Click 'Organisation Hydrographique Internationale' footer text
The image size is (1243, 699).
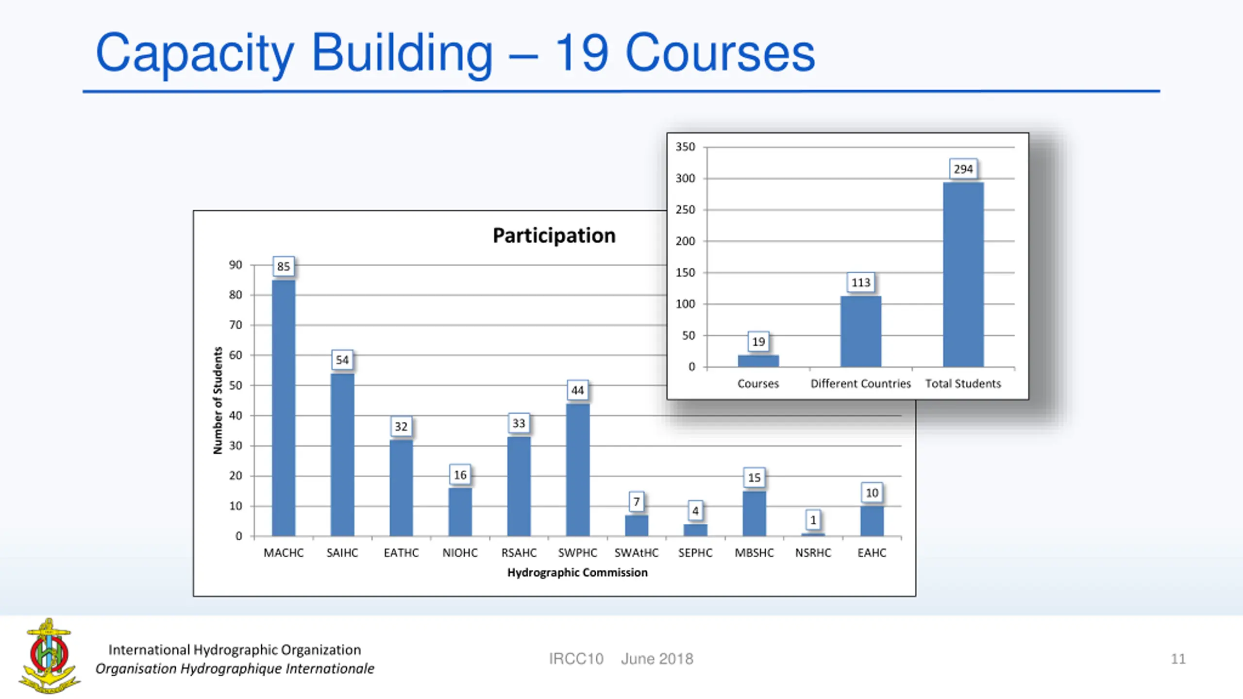click(x=235, y=669)
